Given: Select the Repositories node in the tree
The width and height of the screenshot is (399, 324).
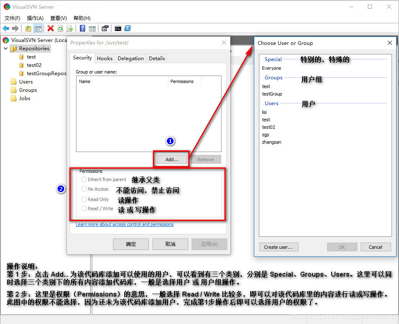Looking at the screenshot, I should point(30,48).
